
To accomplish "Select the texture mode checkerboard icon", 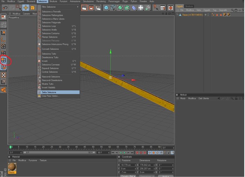I will (3, 75).
